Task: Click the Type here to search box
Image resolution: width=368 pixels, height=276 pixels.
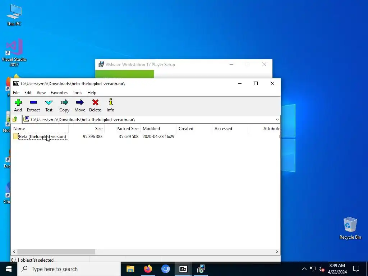Action: (x=69, y=269)
